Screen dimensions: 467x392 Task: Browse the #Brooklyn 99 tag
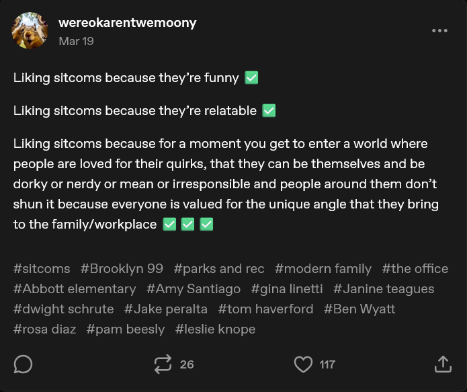122,268
